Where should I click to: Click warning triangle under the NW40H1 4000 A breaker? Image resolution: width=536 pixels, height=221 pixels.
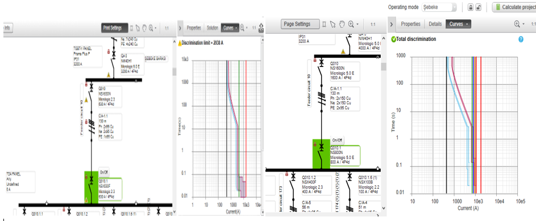(x=343, y=51)
